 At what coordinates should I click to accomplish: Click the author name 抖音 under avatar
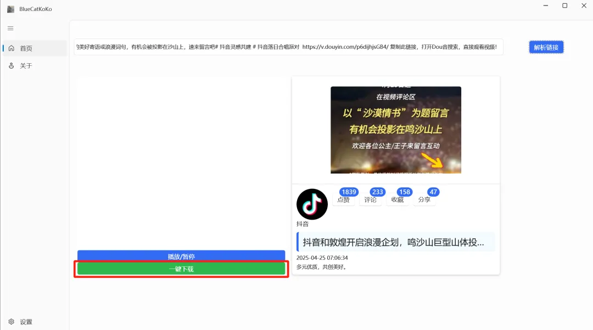(303, 224)
